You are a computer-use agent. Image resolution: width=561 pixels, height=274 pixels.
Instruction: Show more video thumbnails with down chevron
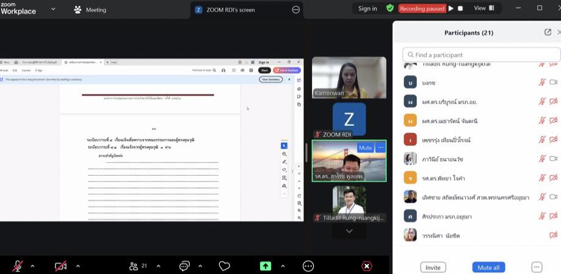[x=349, y=231]
